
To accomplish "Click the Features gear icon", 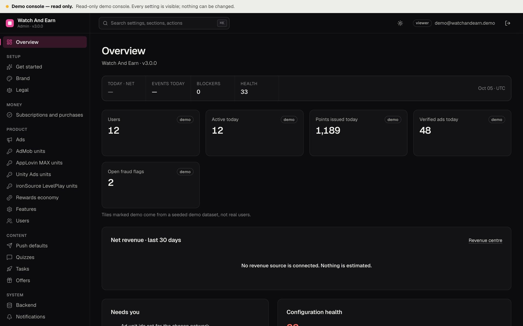I will [x=10, y=209].
